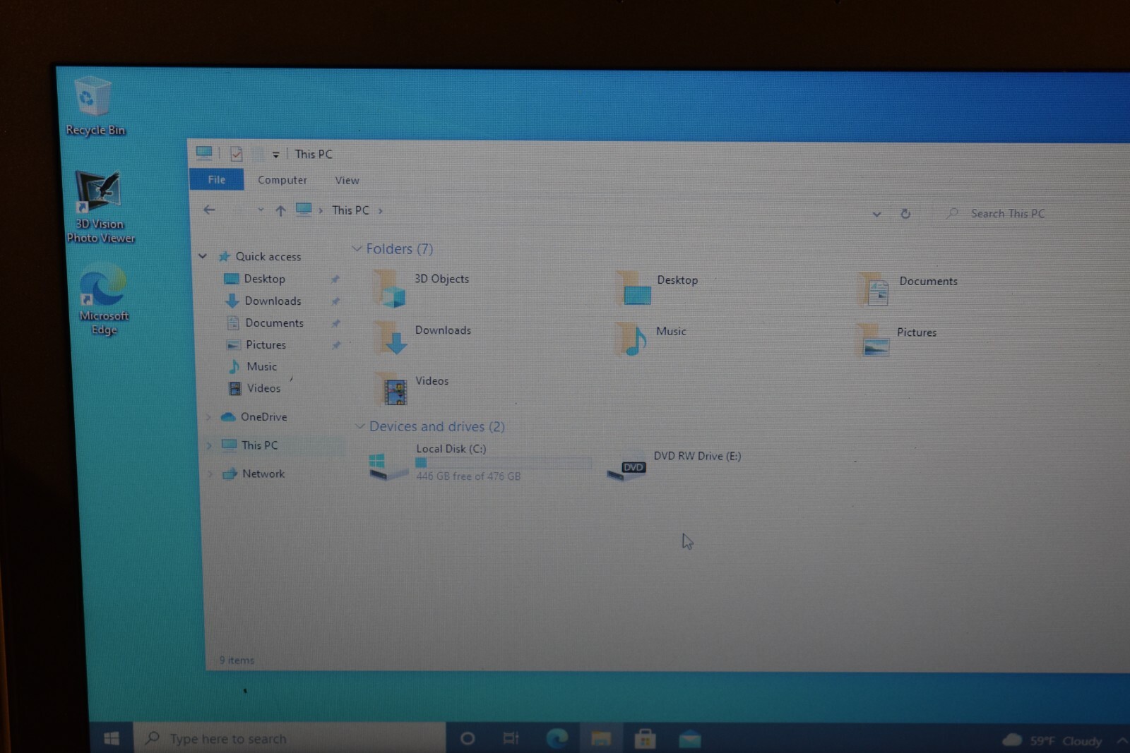The image size is (1130, 753).
Task: Open Cortana from the taskbar circle
Action: (467, 739)
